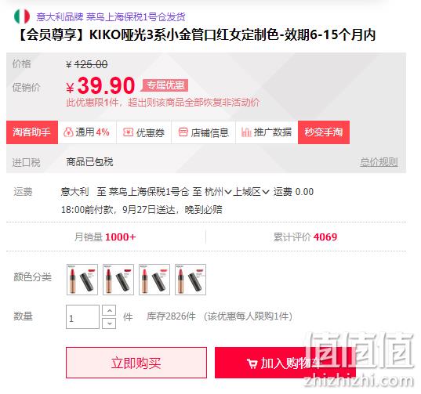Select the second lipstick color option
421x394 pixels.
coord(118,280)
